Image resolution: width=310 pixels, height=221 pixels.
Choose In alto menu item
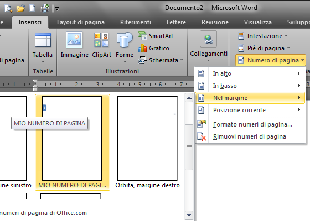tap(250, 73)
